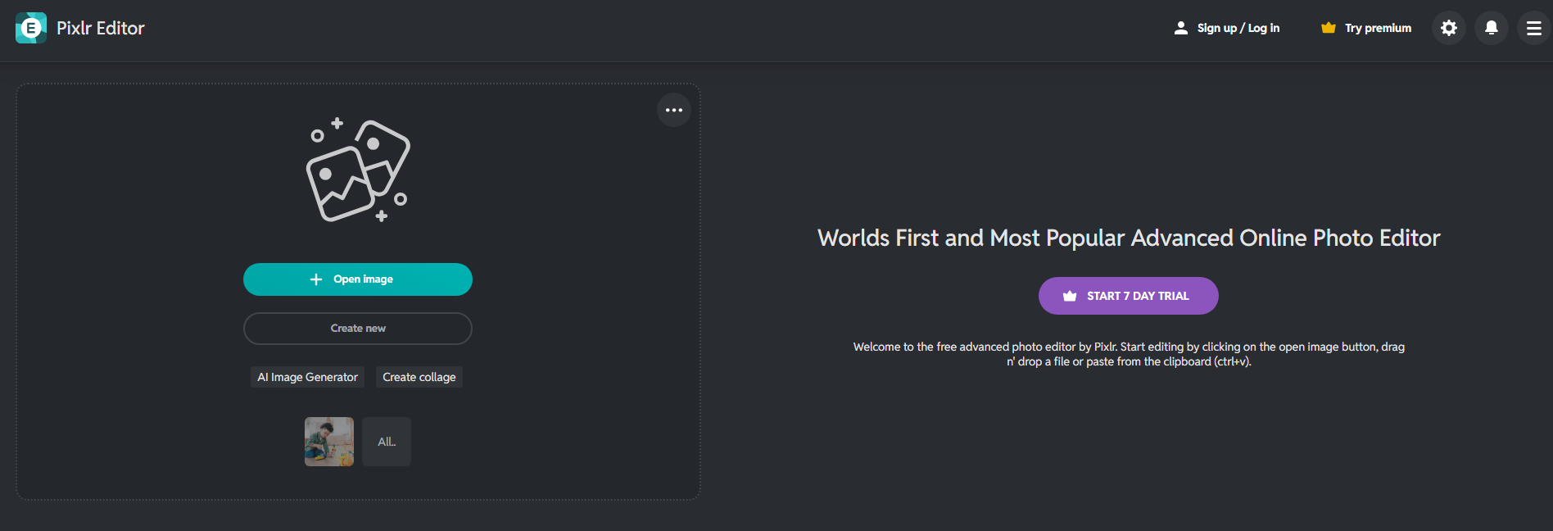Click the Create collage button
Image resolution: width=1553 pixels, height=531 pixels.
(419, 377)
